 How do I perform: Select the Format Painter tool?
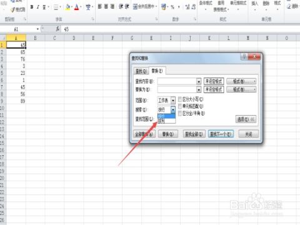(x=18, y=9)
